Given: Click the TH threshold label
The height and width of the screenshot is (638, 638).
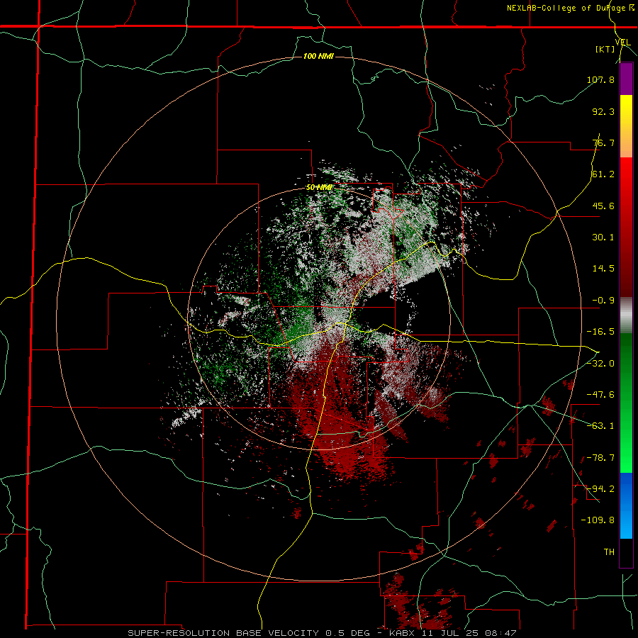Looking at the screenshot, I should coord(609,552).
